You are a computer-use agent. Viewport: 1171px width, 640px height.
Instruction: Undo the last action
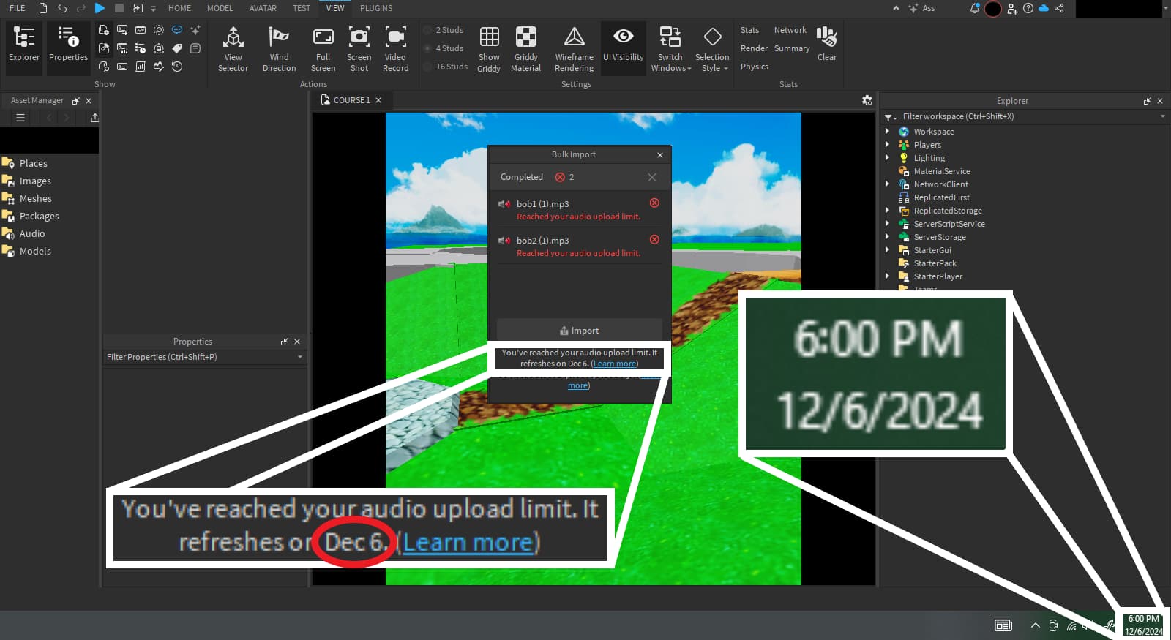pyautogui.click(x=62, y=8)
